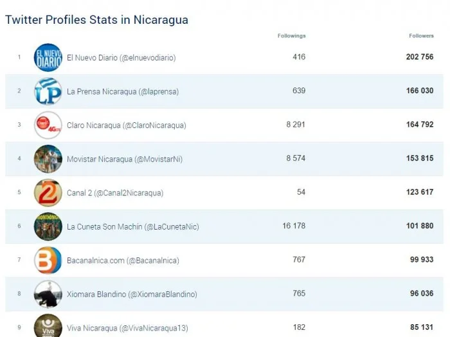The height and width of the screenshot is (337, 450).
Task: Select Movistar Nicaragua profile picture
Action: [x=48, y=159]
